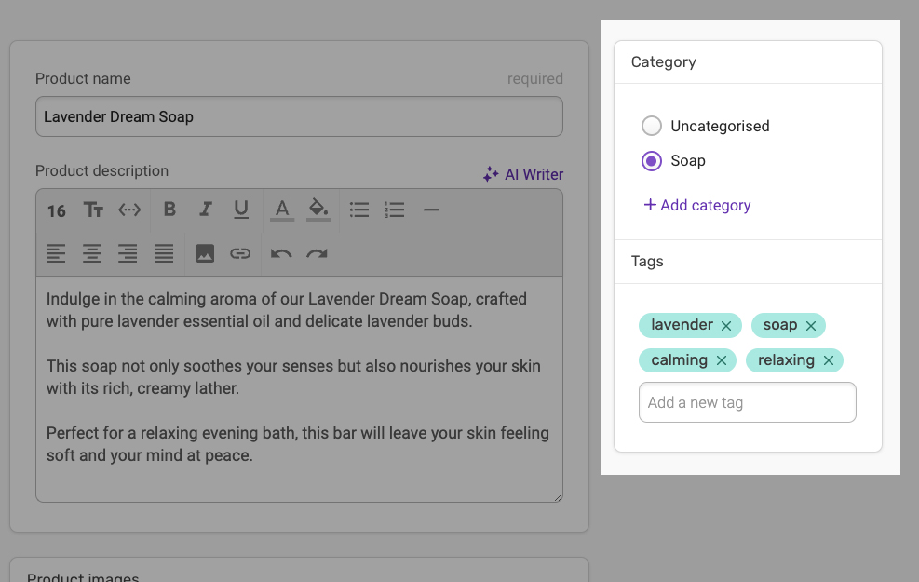
Task: Justify the text
Action: [164, 254]
